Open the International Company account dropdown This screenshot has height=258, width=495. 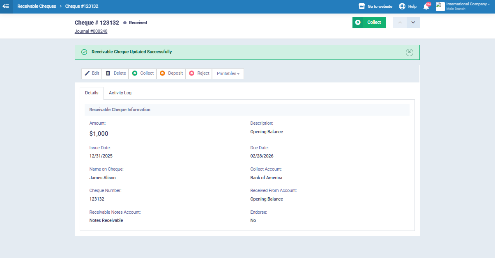468,4
